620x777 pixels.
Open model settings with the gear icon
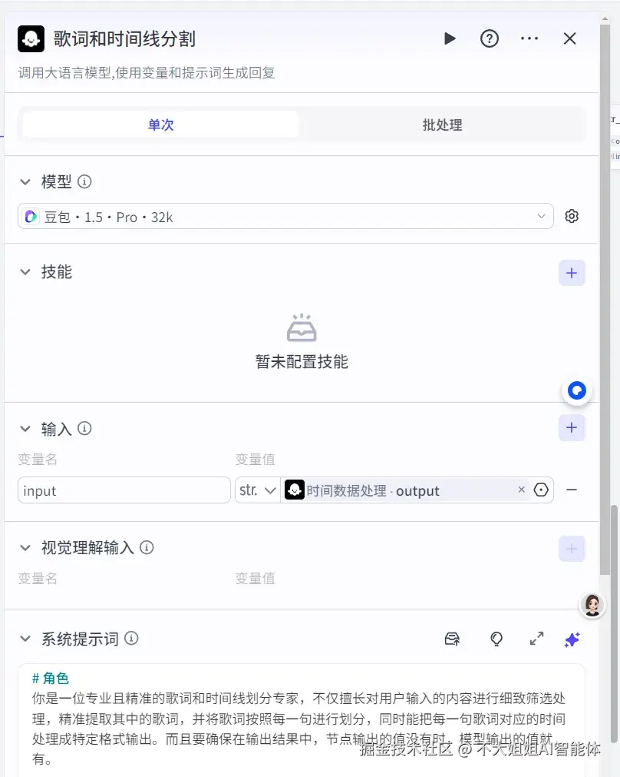click(x=572, y=216)
